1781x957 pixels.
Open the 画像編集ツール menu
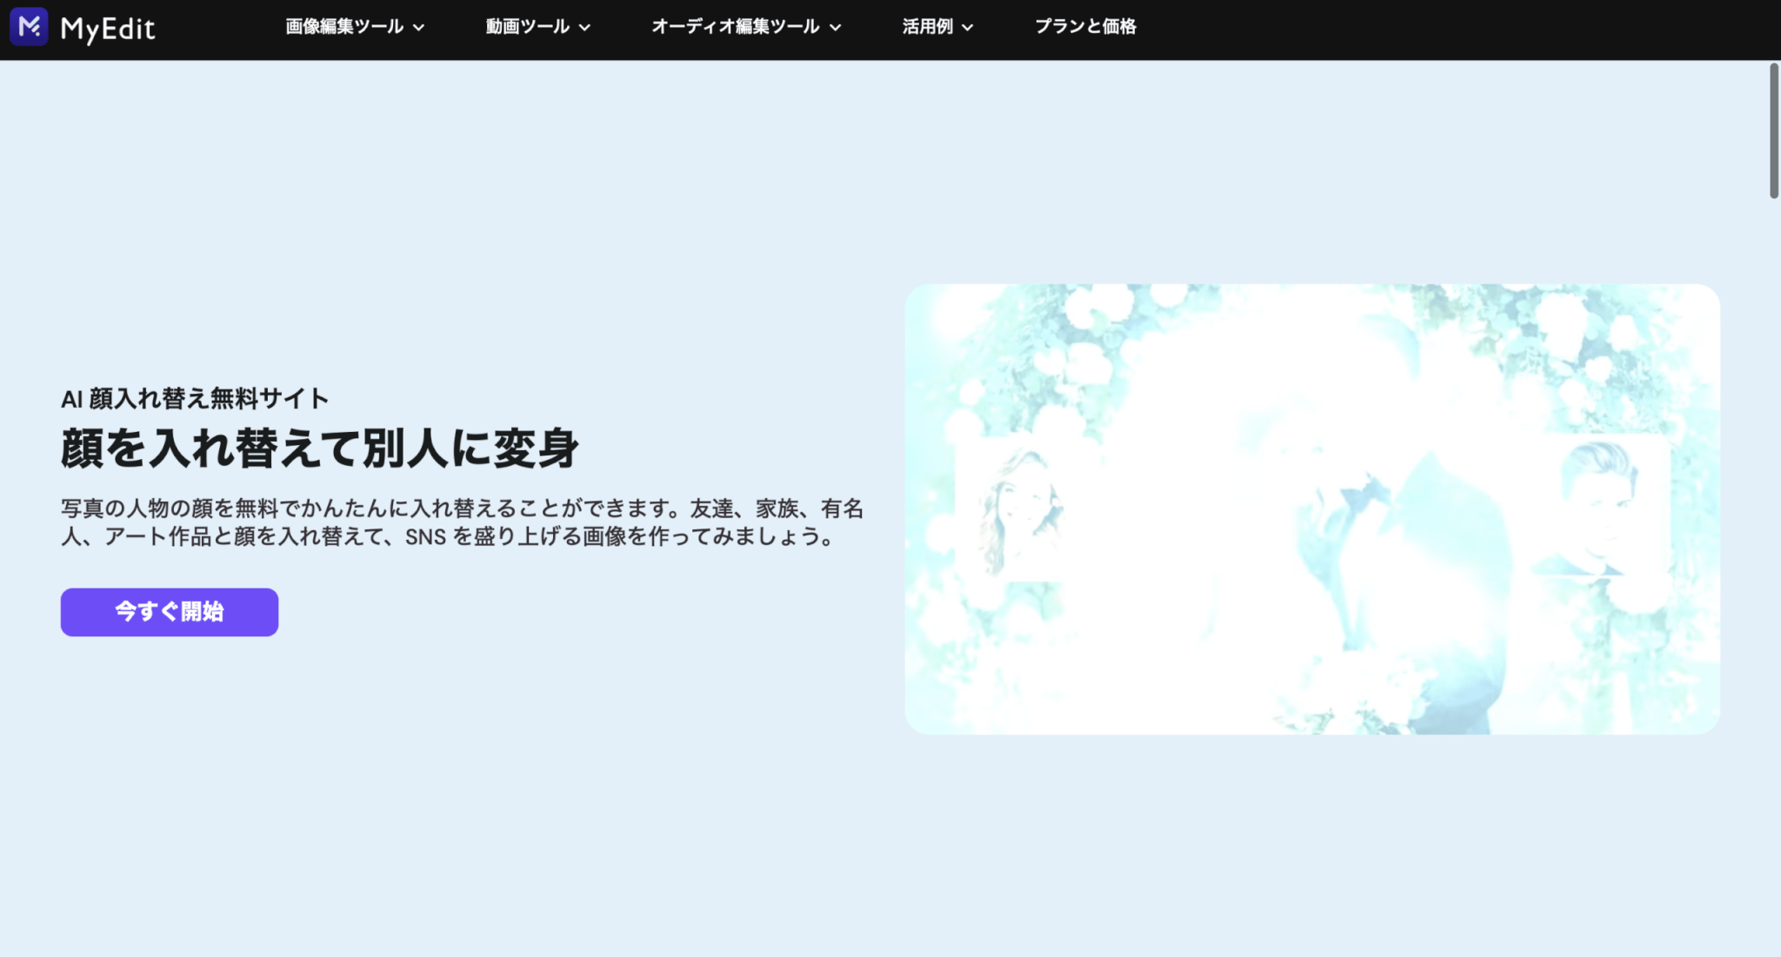pos(344,26)
